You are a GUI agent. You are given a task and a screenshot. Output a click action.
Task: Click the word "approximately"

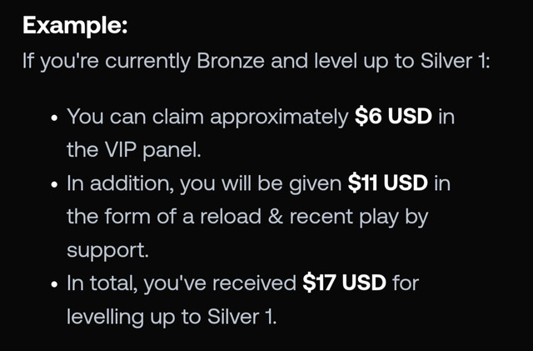tap(280, 118)
